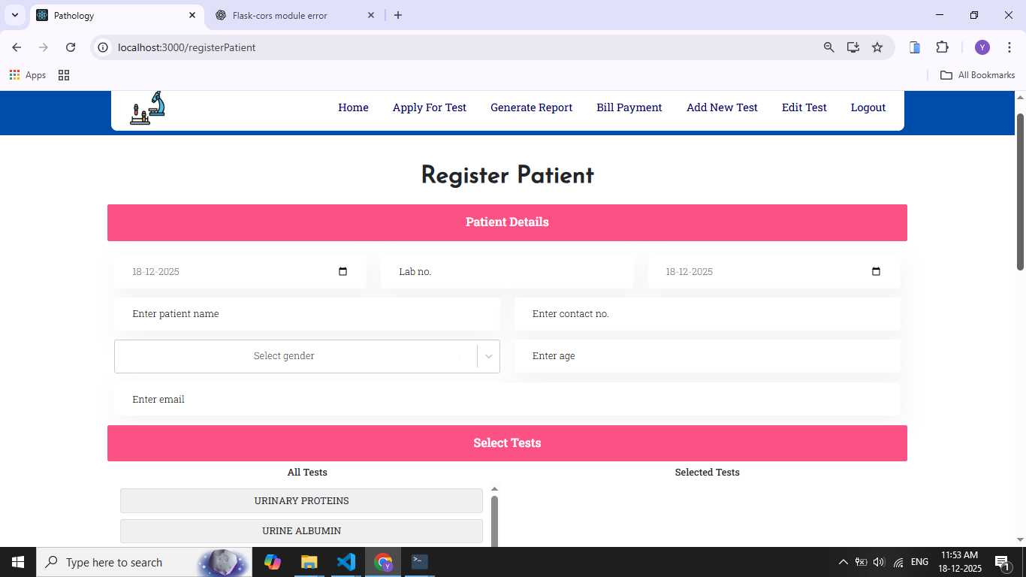Switch to Flask-cors module error tab
The width and height of the screenshot is (1026, 577).
pos(279,15)
